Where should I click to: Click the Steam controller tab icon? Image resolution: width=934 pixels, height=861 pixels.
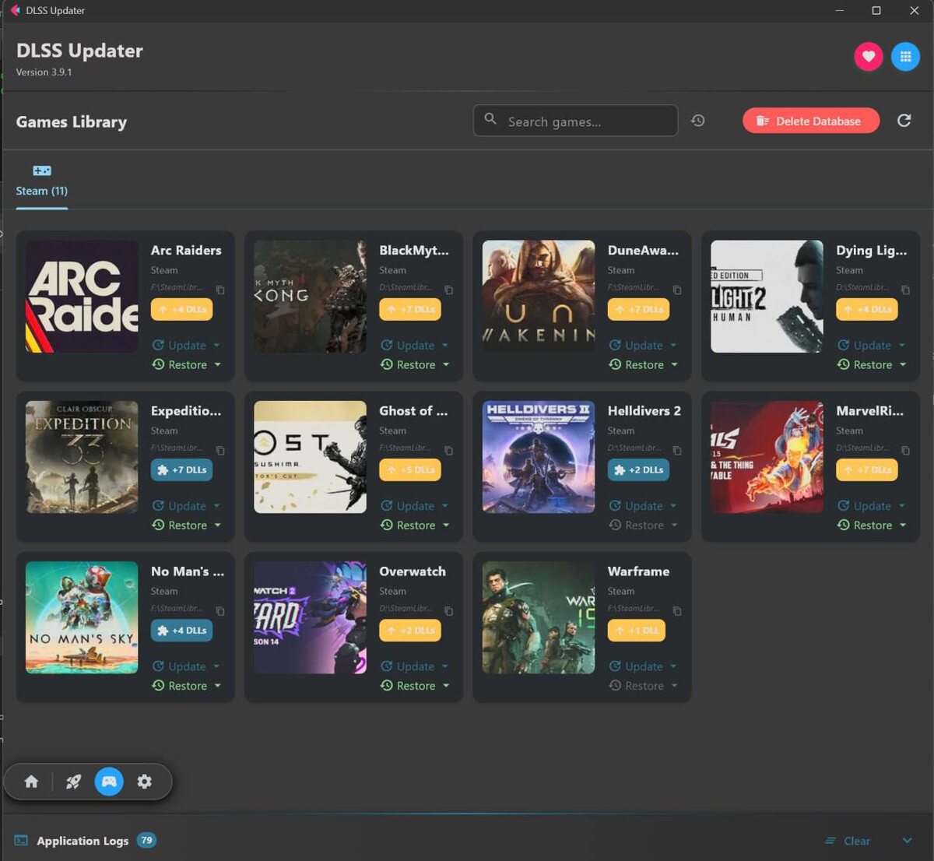coord(42,170)
